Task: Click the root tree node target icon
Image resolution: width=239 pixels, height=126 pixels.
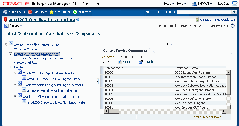Action: click(11, 43)
